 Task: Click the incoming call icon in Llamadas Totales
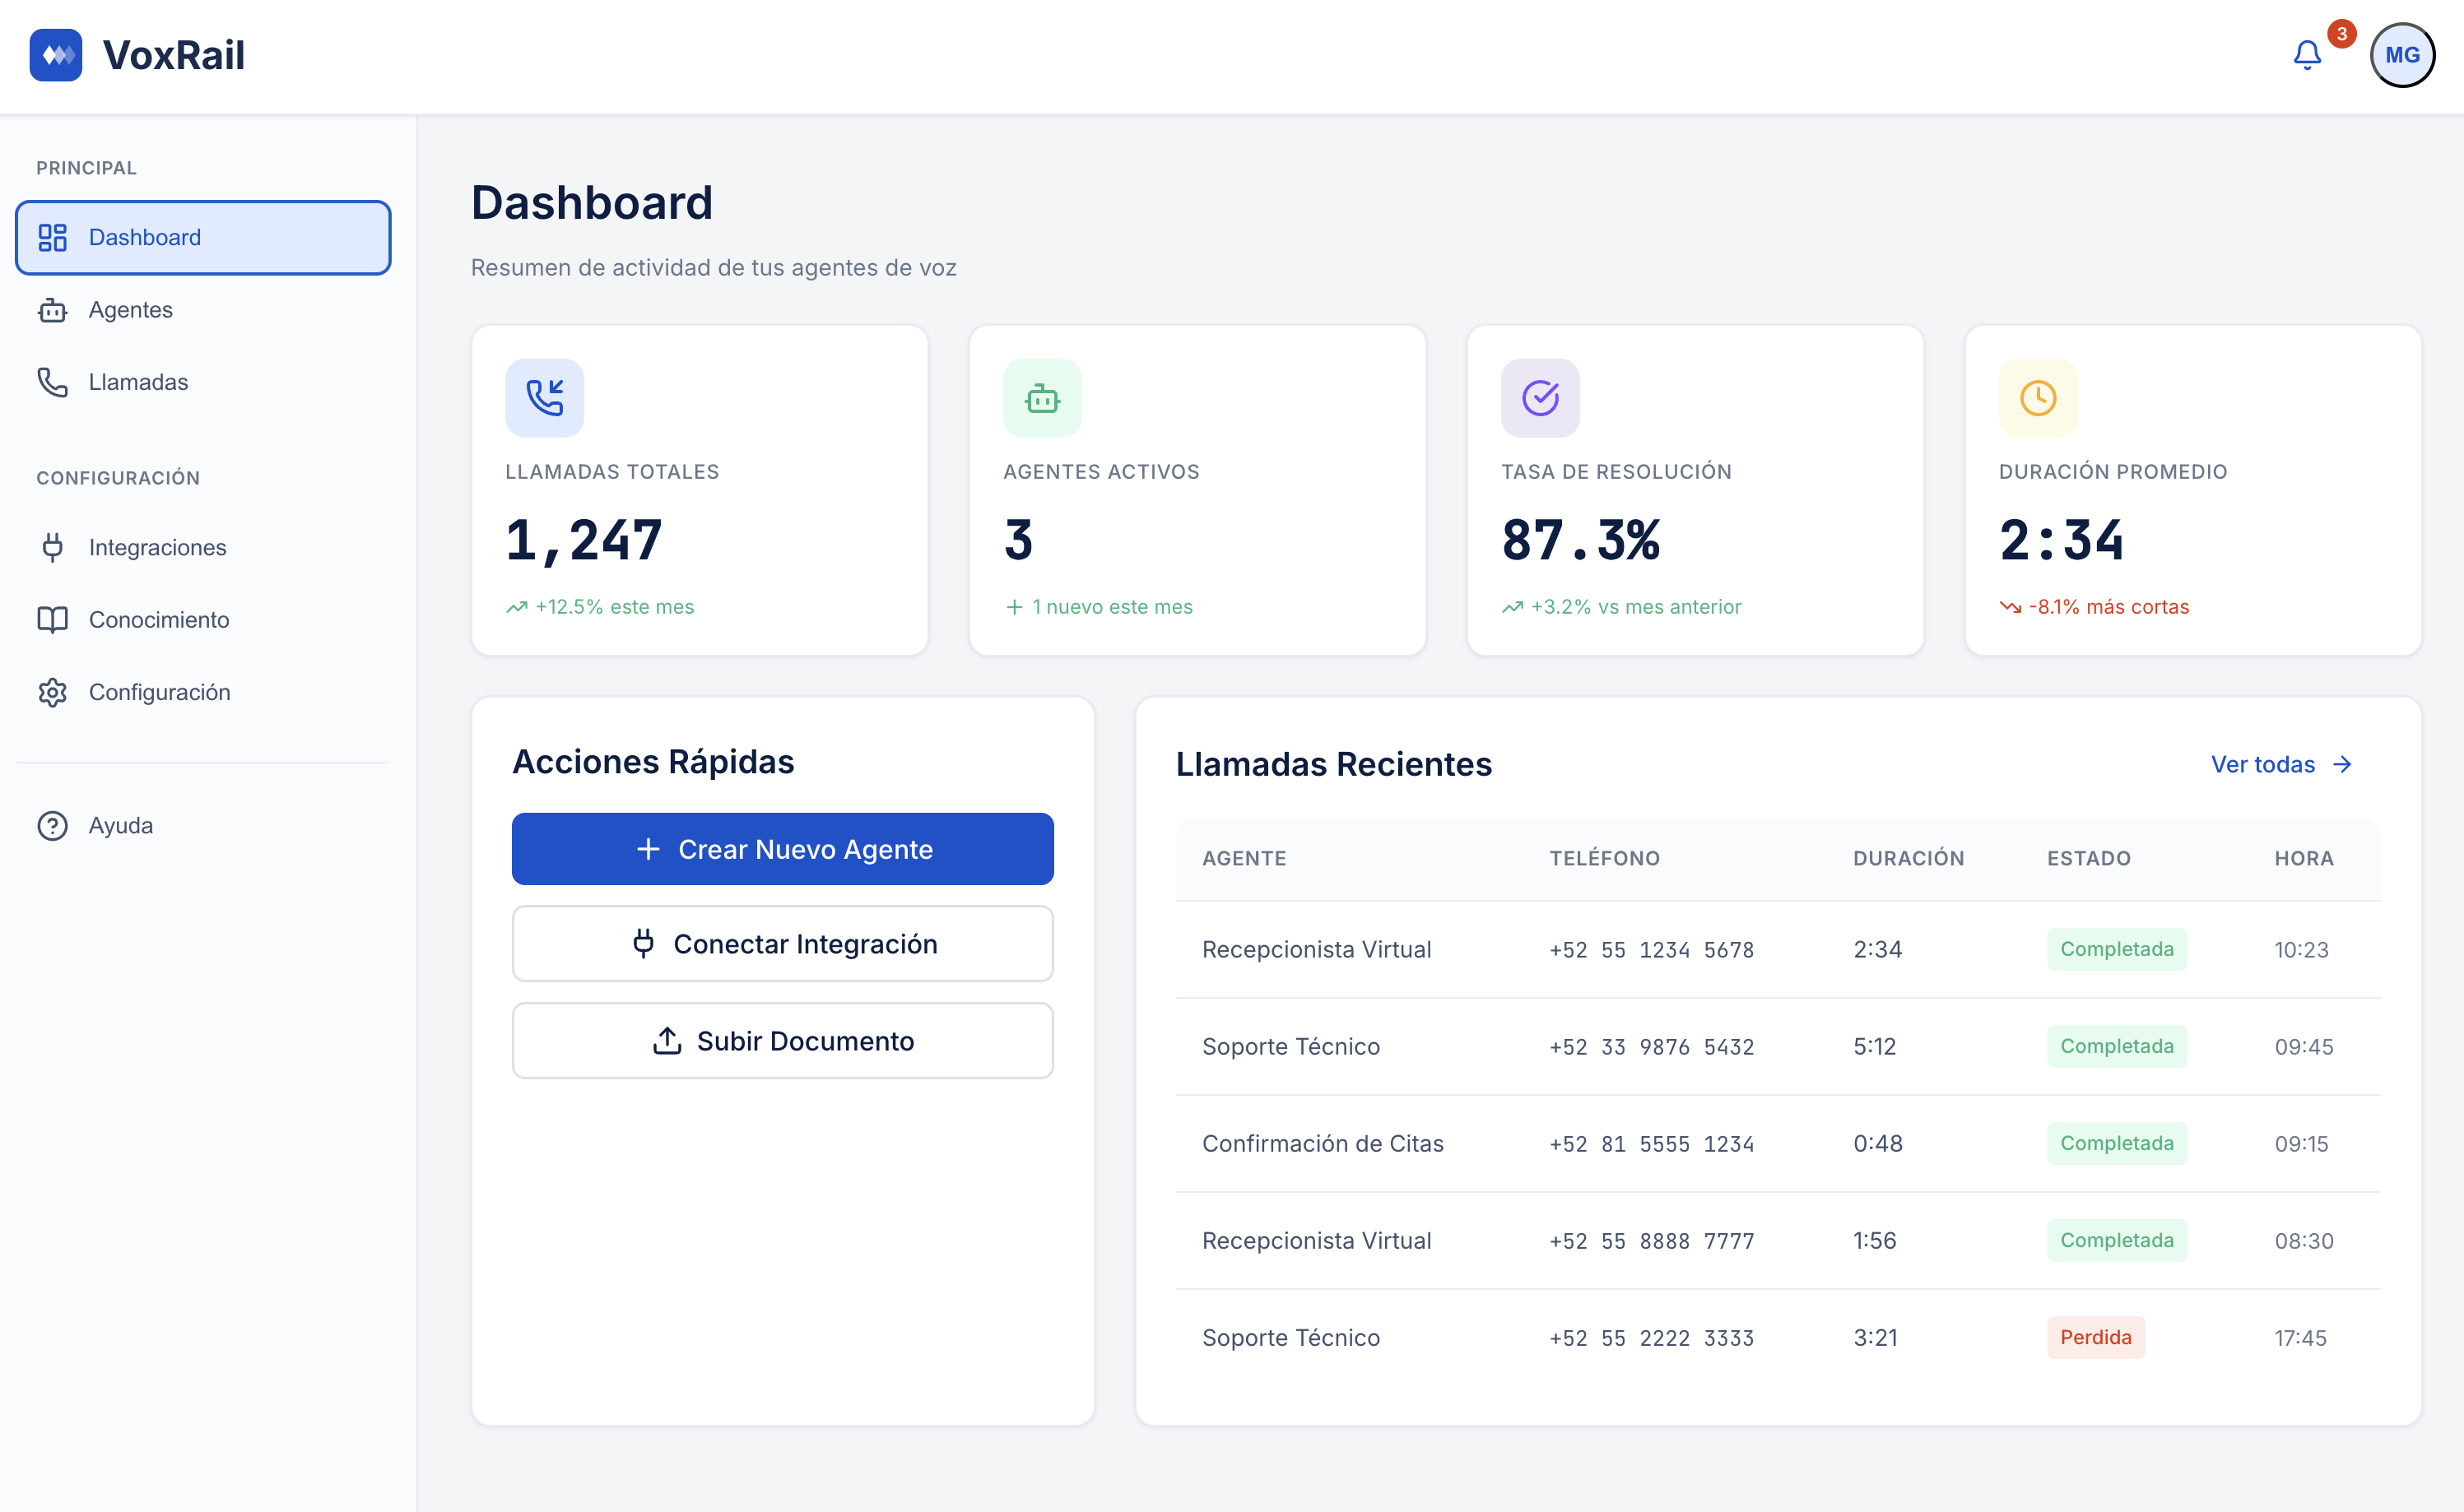click(544, 398)
